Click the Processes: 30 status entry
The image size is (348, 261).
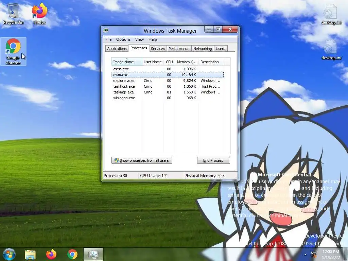tap(116, 176)
